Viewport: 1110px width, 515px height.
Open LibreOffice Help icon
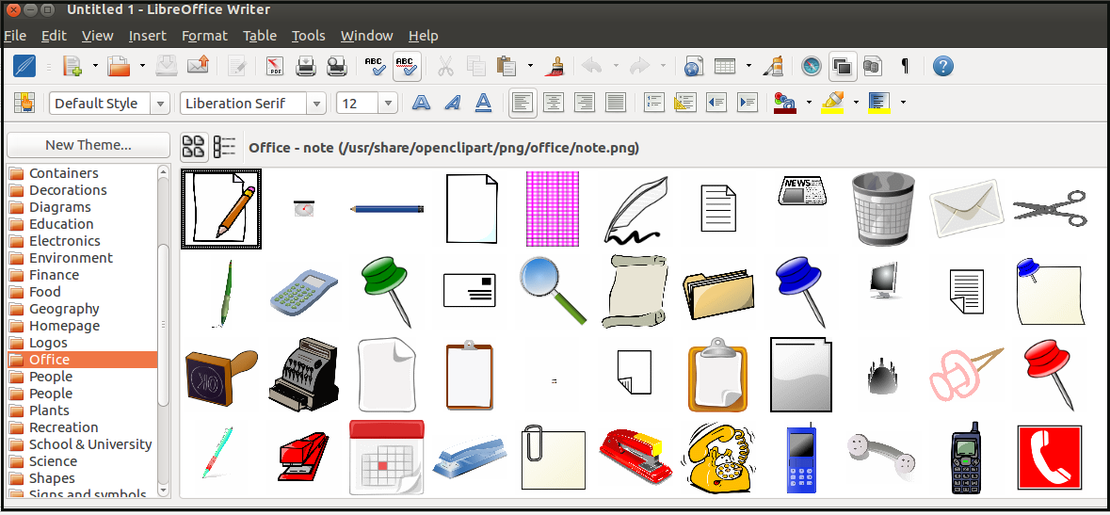coord(943,67)
